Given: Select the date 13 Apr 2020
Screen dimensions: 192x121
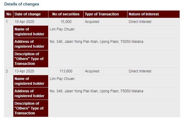Looking at the screenshot, I should pos(24,71).
